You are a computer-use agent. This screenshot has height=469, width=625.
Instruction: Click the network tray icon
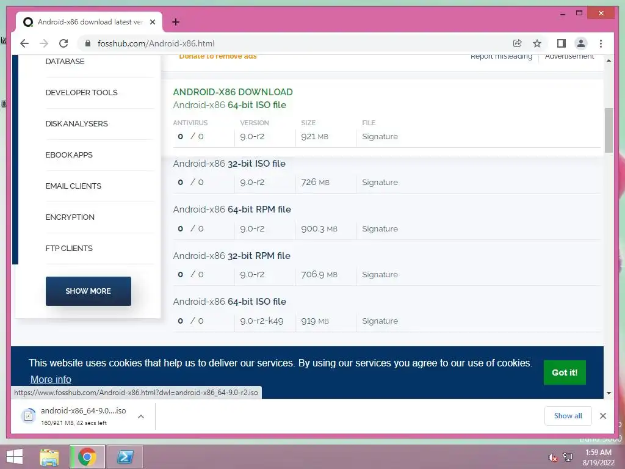coord(568,457)
